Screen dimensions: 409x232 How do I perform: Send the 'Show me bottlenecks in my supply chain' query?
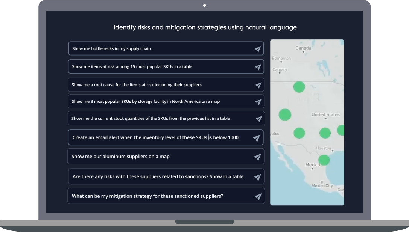pos(258,49)
